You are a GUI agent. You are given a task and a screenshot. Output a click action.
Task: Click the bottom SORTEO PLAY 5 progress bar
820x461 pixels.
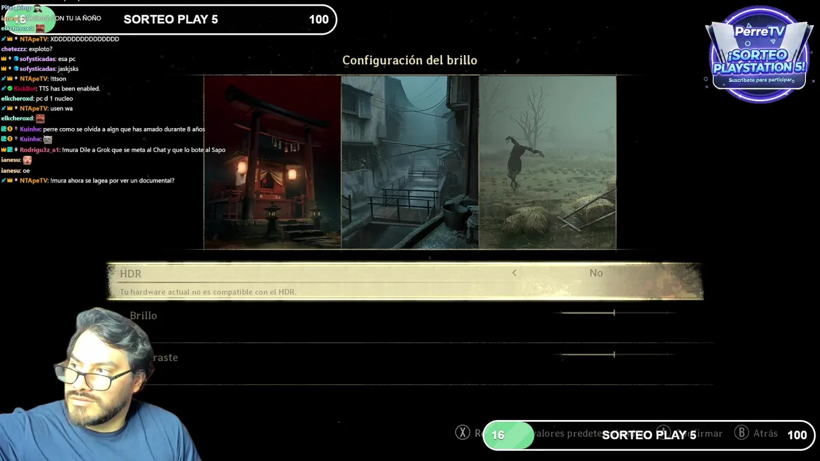(648, 435)
